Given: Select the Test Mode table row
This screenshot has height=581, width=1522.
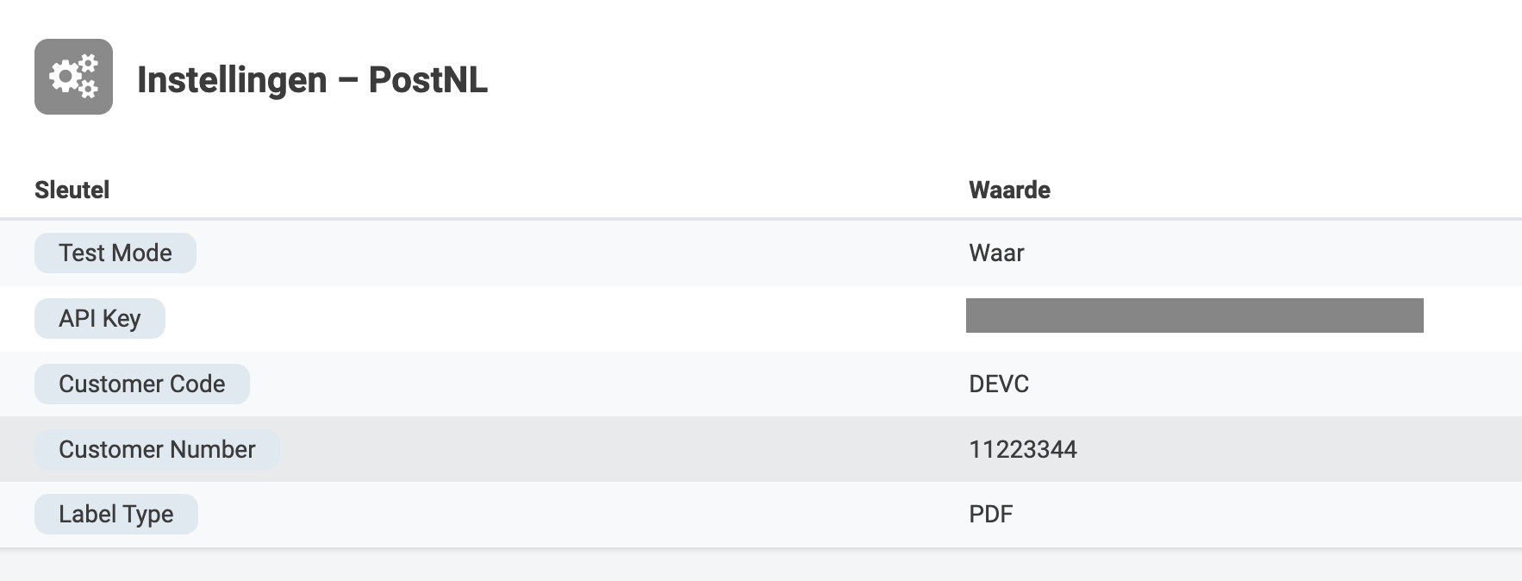Looking at the screenshot, I should 761,253.
